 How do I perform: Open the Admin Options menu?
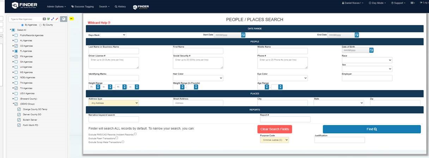coord(56,7)
